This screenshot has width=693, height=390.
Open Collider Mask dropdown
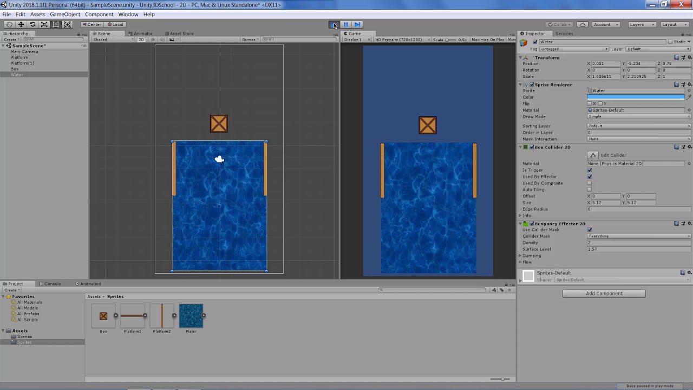(639, 236)
